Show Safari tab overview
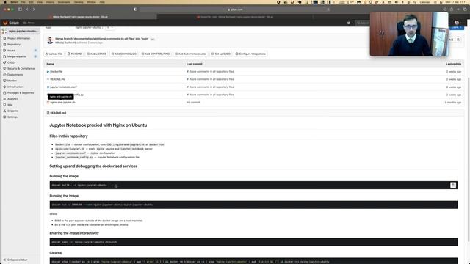Viewport: 470px width, 264px height. (x=465, y=10)
